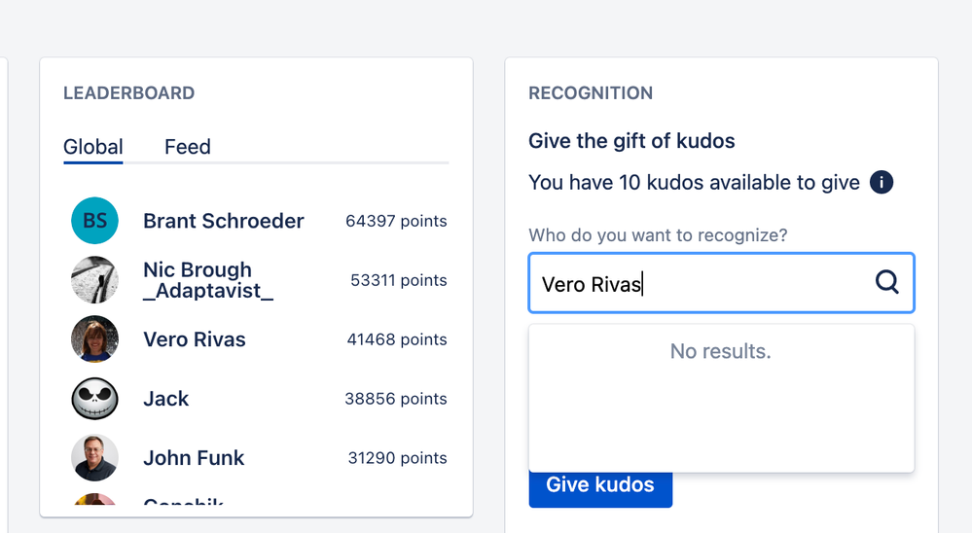
Task: Click Brant Schroeder's BS avatar
Action: [x=94, y=221]
